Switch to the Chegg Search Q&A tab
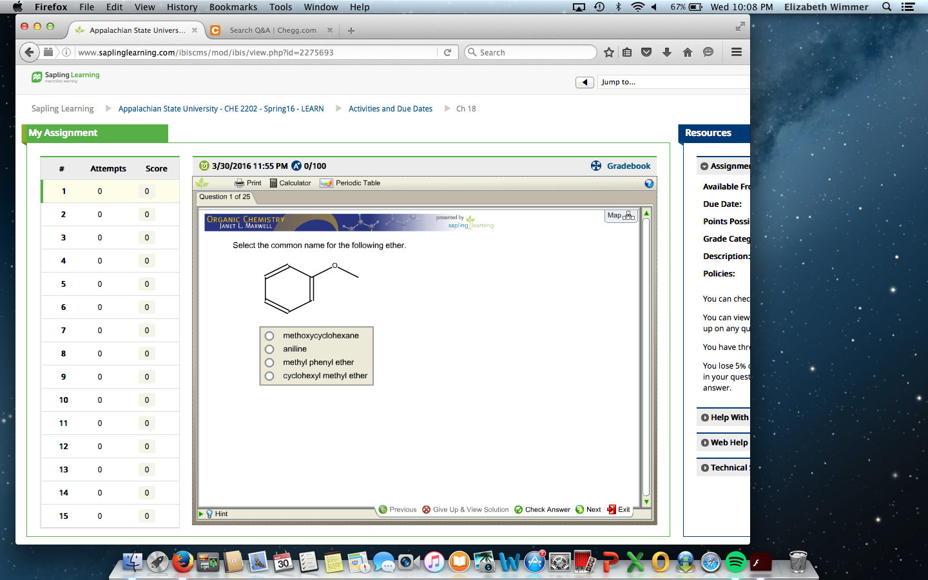Viewport: 928px width, 580px height. (x=272, y=30)
